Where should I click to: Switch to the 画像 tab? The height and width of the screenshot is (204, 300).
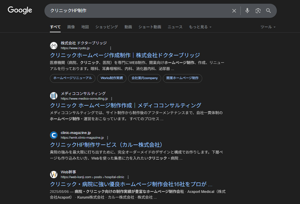[71, 27]
